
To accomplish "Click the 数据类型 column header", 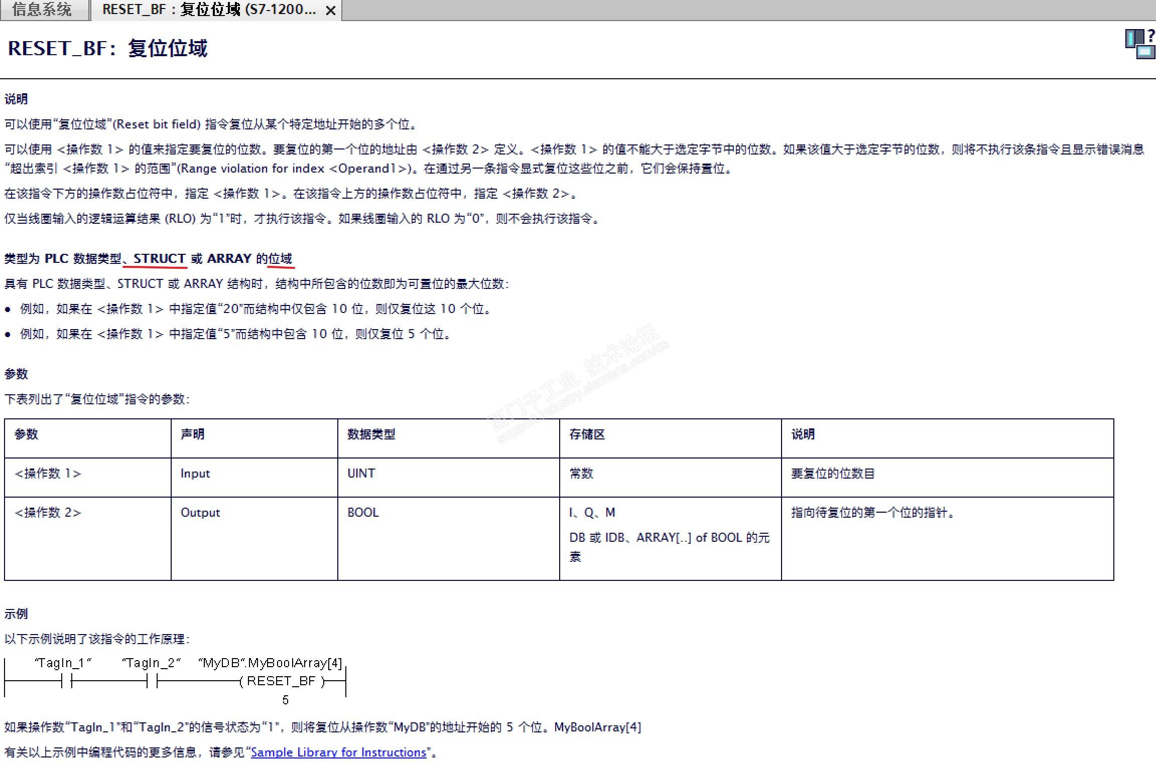I will pos(371,434).
